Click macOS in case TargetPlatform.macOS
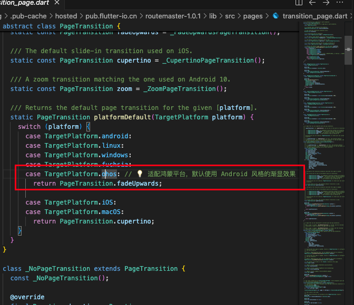Screen dimensions: 354x305 [111, 212]
